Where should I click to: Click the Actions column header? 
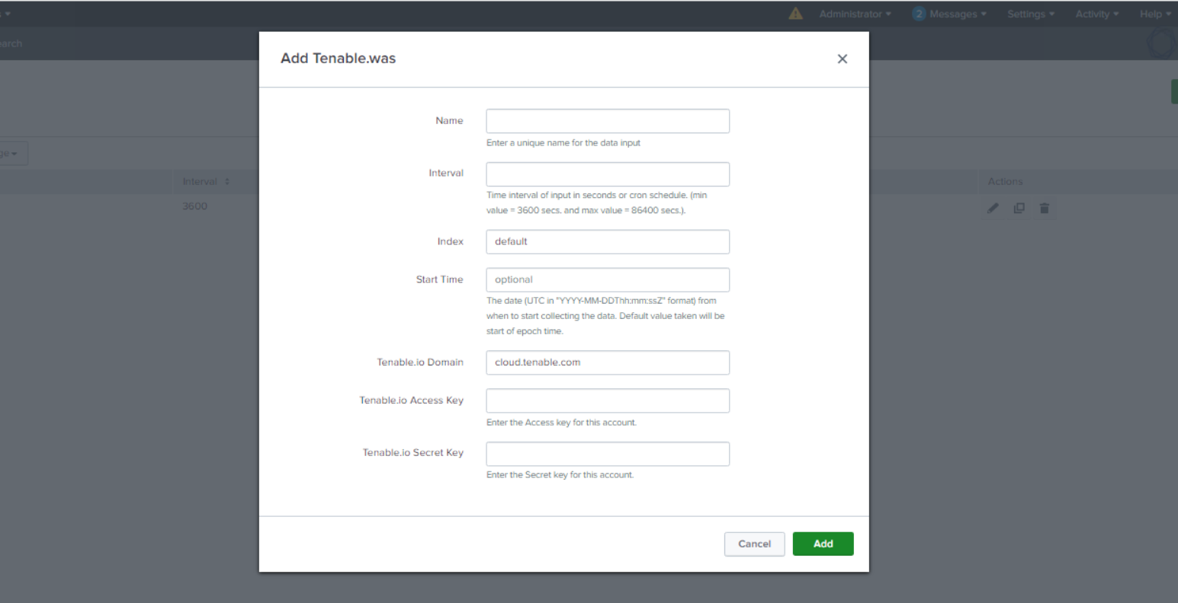(x=1005, y=181)
